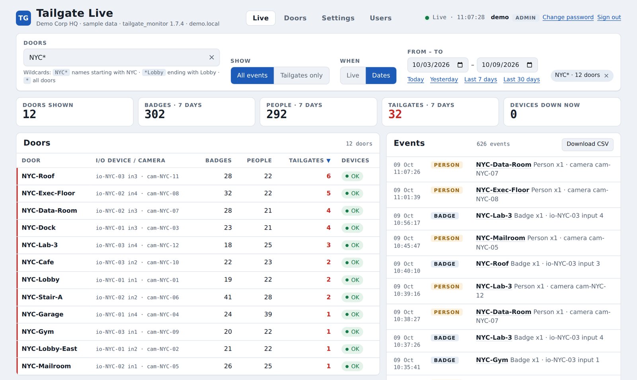The image size is (637, 380).
Task: Click the TG Tailgate Live logo
Action: point(23,18)
